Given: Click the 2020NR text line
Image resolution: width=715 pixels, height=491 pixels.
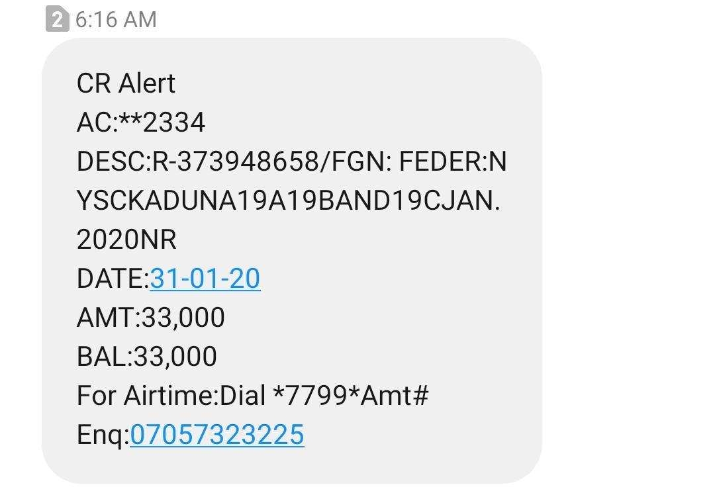Looking at the screenshot, I should tap(126, 240).
